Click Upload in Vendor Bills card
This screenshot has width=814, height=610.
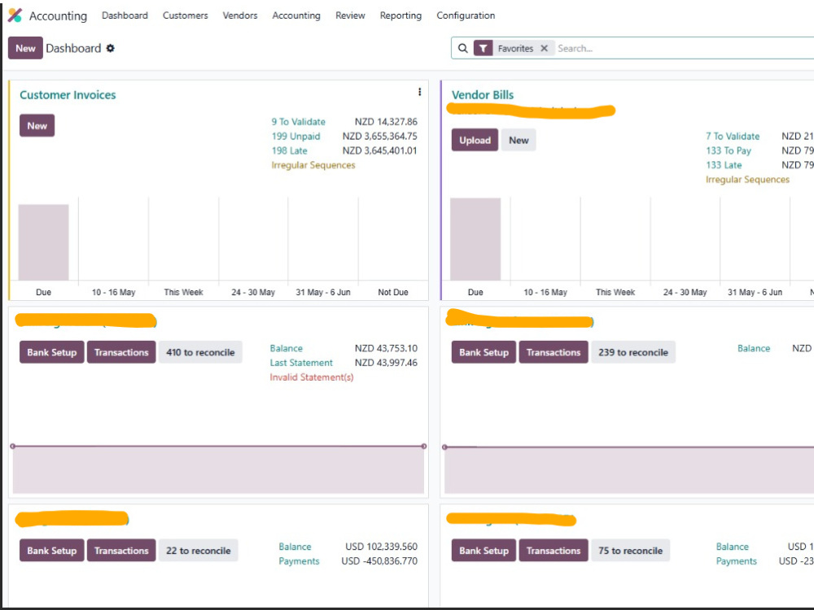click(x=475, y=140)
